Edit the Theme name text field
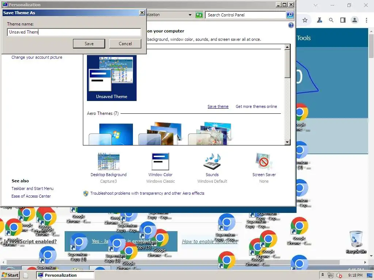 click(x=74, y=32)
